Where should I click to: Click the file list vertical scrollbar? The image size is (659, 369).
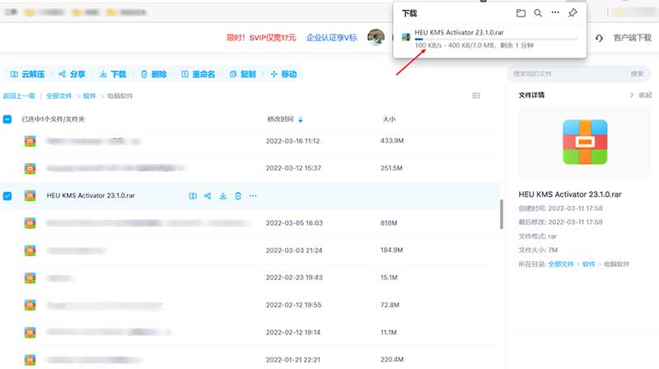(x=502, y=214)
